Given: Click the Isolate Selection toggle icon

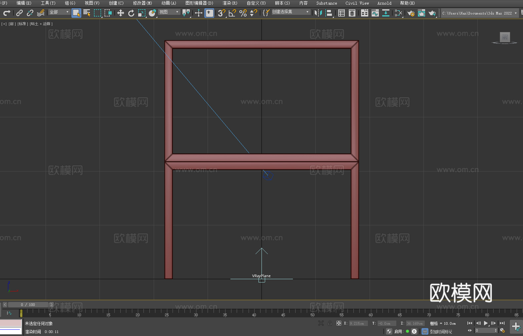Looking at the screenshot, I should coord(321,323).
